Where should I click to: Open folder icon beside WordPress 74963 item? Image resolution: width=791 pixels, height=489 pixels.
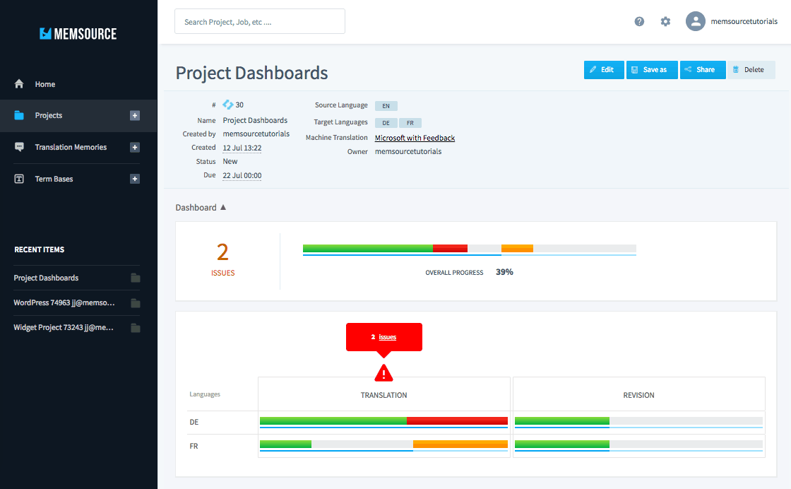(135, 302)
